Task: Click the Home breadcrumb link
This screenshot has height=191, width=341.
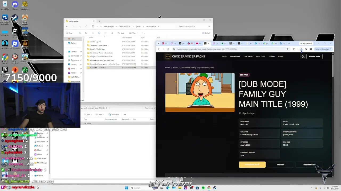Action: tap(168, 68)
